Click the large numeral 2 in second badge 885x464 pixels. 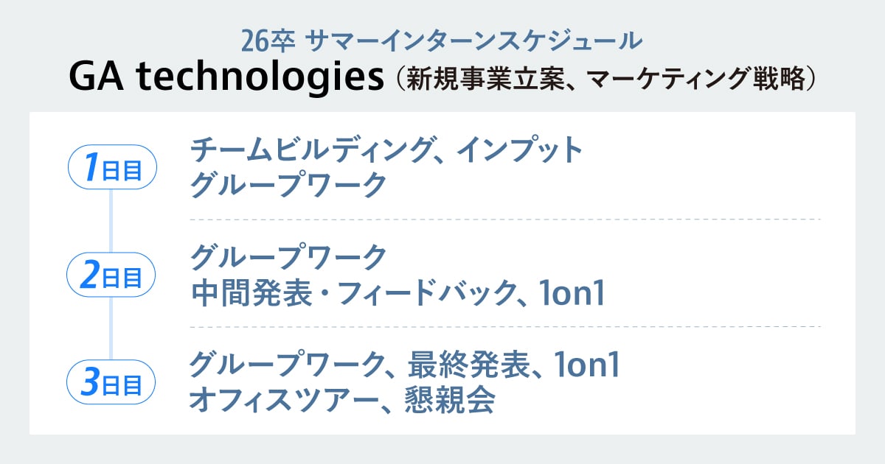[x=90, y=275]
